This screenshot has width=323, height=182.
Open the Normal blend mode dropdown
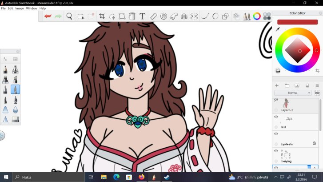293,93
